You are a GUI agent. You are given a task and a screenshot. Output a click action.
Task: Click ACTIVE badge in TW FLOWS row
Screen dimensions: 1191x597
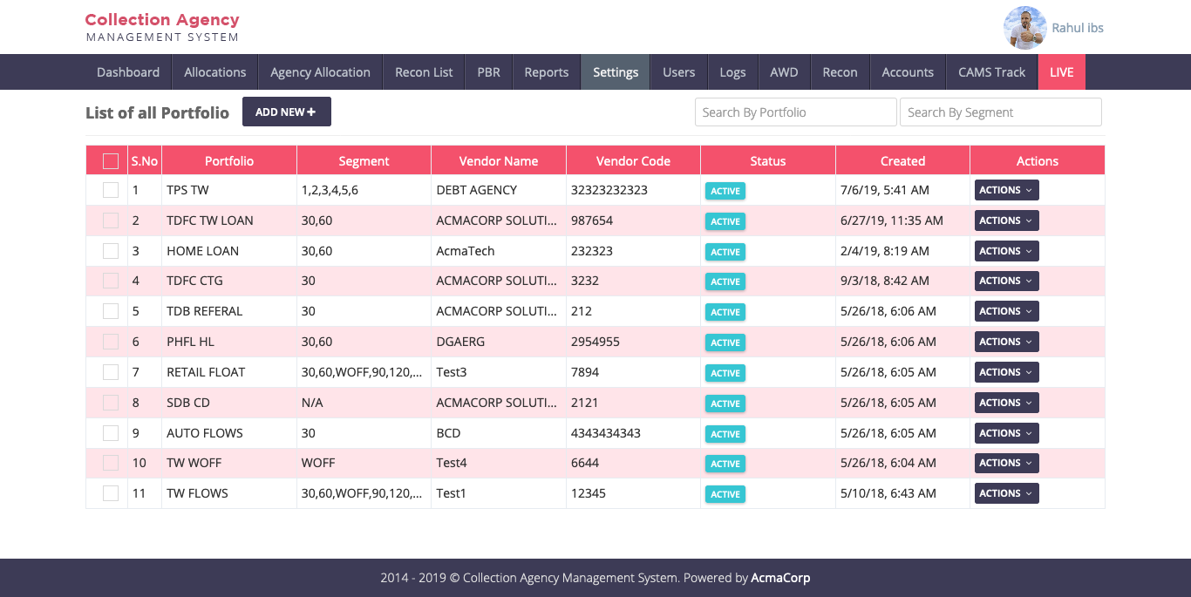(725, 494)
